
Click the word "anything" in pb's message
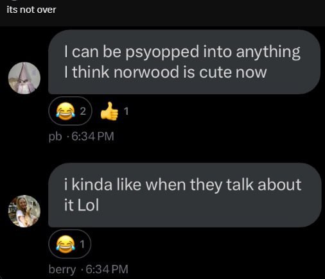click(x=268, y=53)
